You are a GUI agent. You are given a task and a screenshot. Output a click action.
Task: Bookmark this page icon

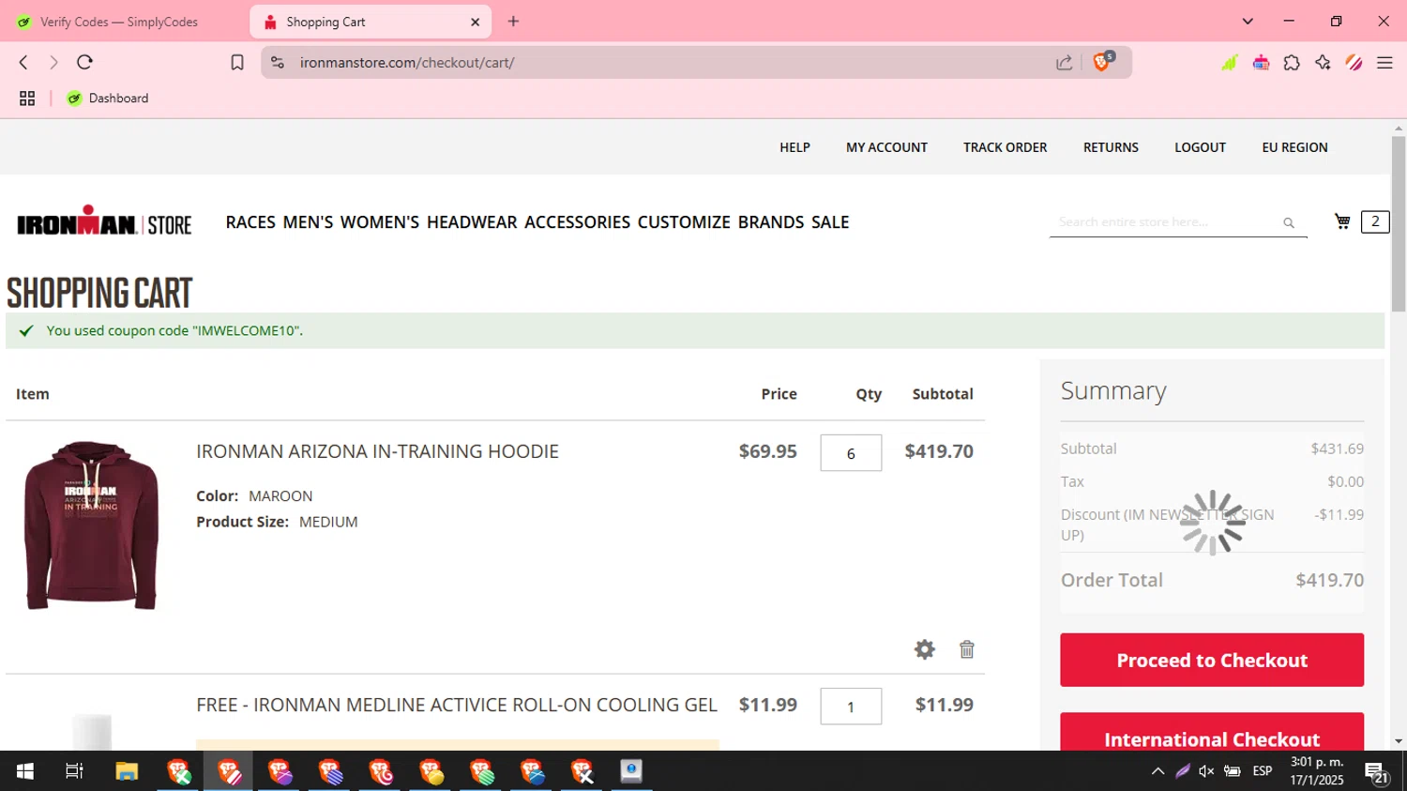pyautogui.click(x=237, y=63)
